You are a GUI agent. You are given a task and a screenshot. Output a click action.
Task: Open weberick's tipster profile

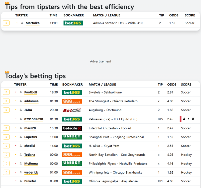(x=31, y=172)
